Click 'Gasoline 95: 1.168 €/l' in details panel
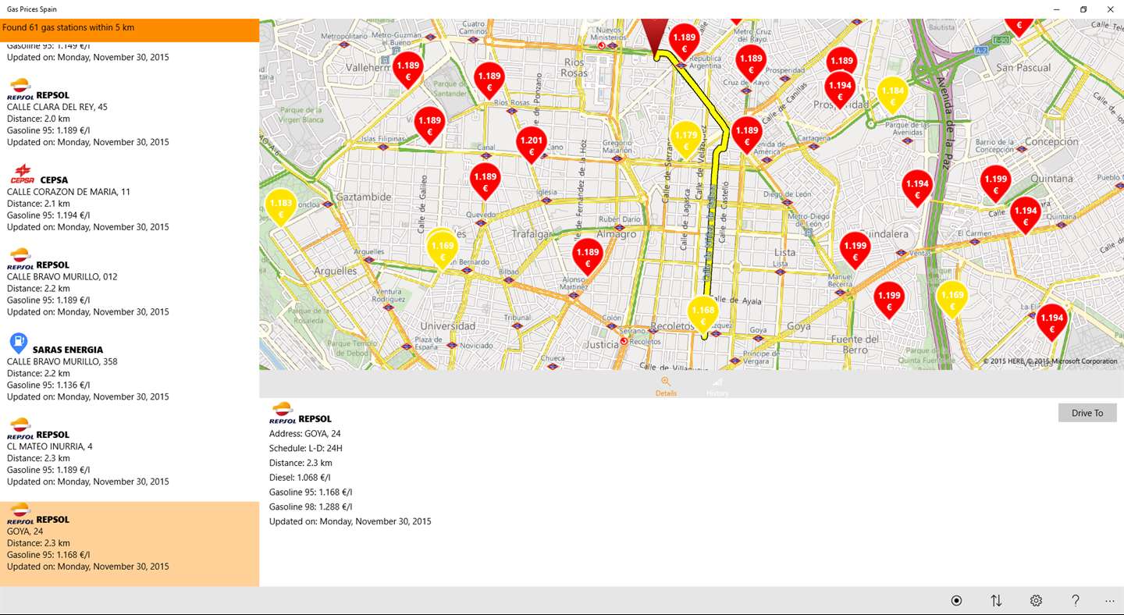This screenshot has width=1124, height=615. coord(311,492)
